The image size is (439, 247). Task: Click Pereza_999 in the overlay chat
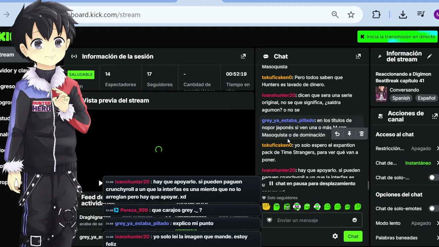point(134,210)
